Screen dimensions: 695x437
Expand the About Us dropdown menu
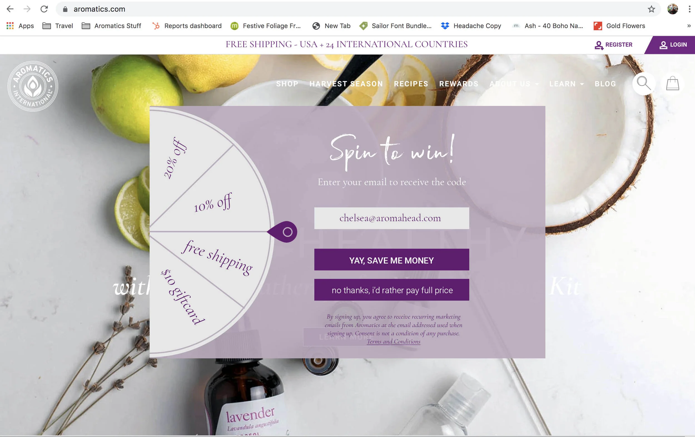coord(514,84)
